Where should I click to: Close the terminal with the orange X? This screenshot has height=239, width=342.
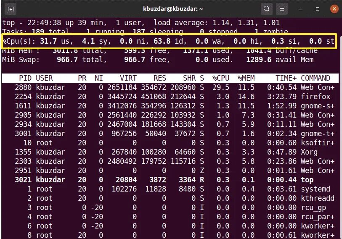coord(334,9)
